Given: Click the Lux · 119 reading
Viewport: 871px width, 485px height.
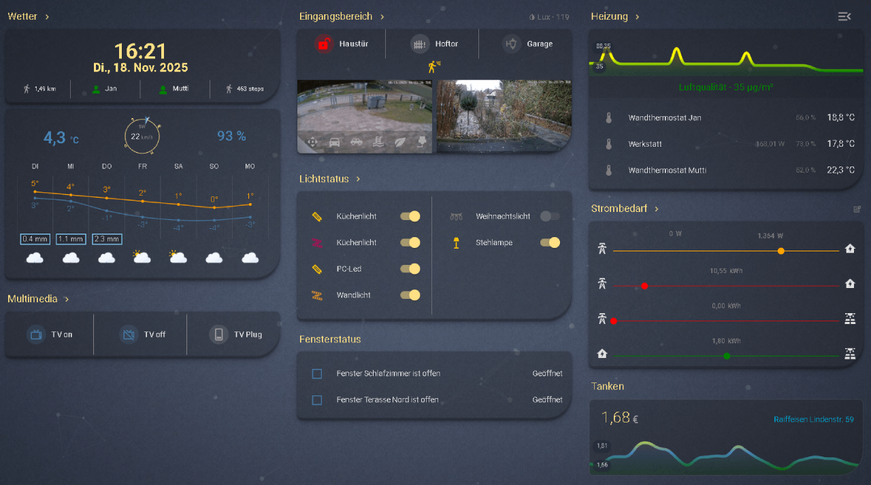Looking at the screenshot, I should pyautogui.click(x=549, y=17).
